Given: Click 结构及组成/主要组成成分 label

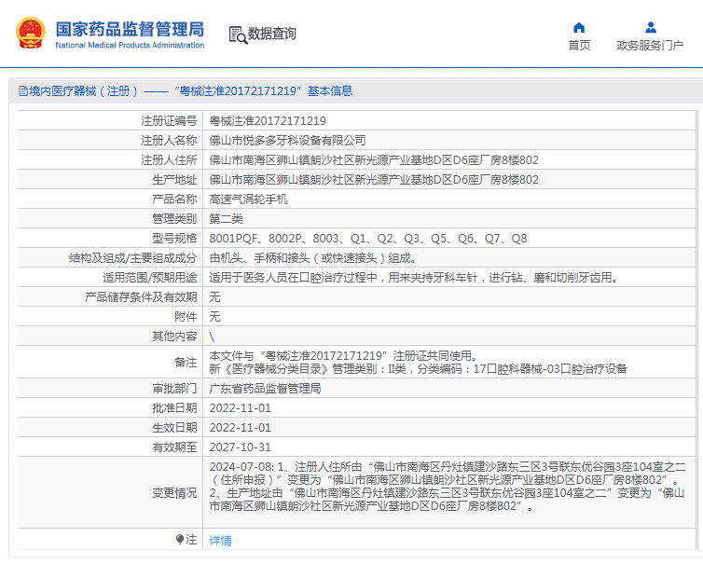Looking at the screenshot, I should click(132, 258).
